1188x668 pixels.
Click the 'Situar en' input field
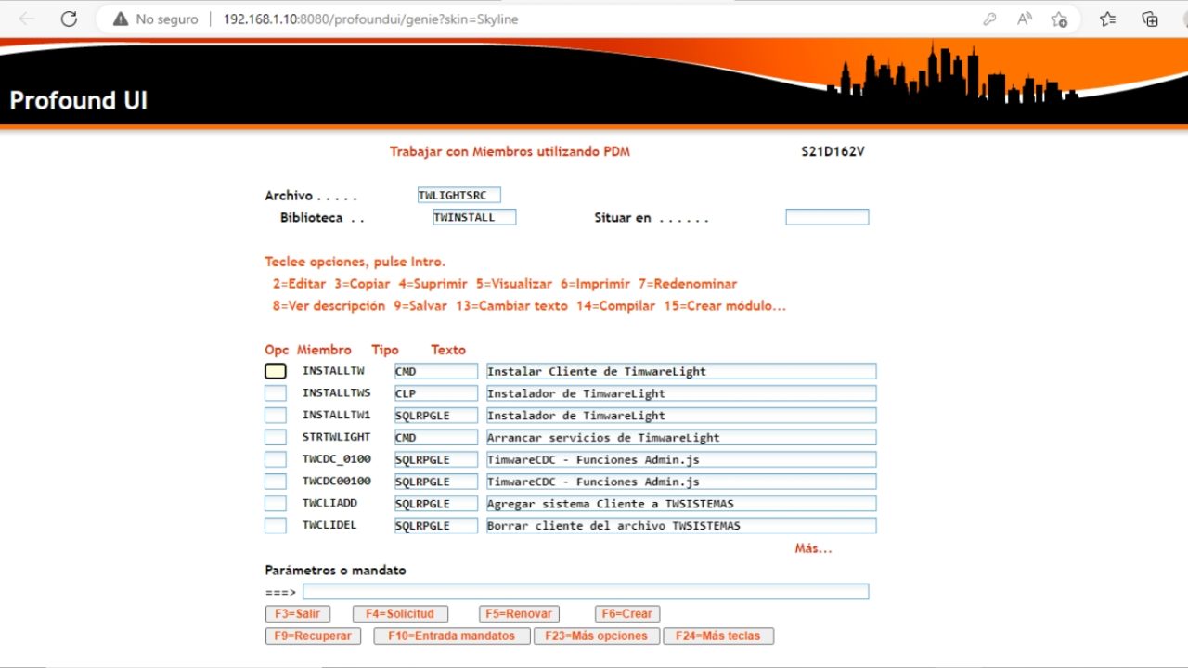tap(826, 216)
